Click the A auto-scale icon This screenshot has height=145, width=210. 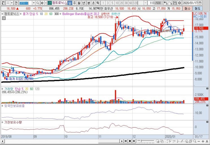pos(207,141)
